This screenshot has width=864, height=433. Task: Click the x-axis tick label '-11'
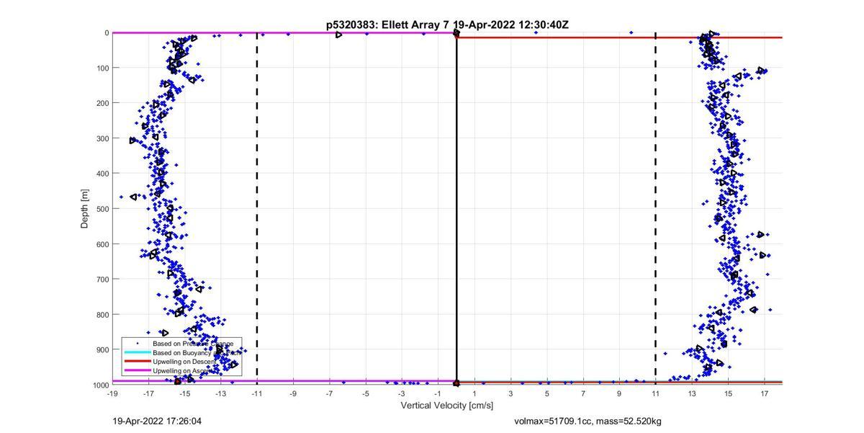coord(257,394)
